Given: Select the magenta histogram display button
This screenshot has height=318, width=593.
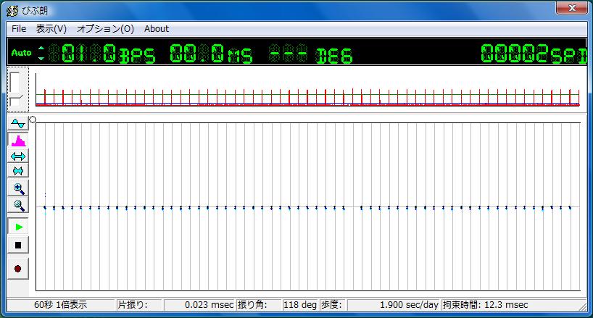Looking at the screenshot, I should [18, 141].
